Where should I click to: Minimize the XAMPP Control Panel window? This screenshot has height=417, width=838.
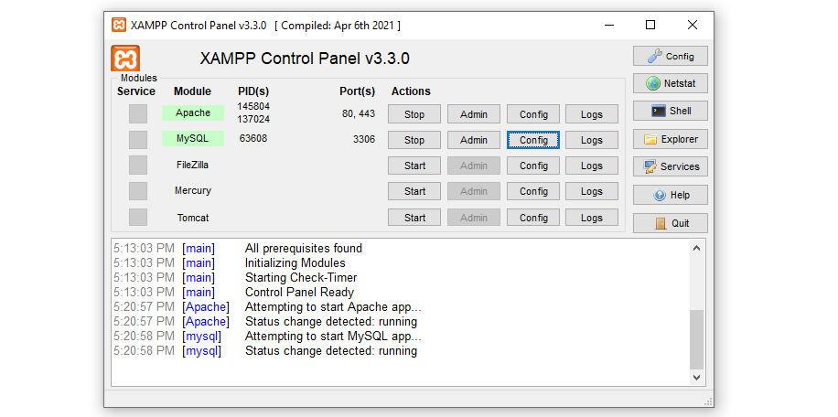click(608, 25)
